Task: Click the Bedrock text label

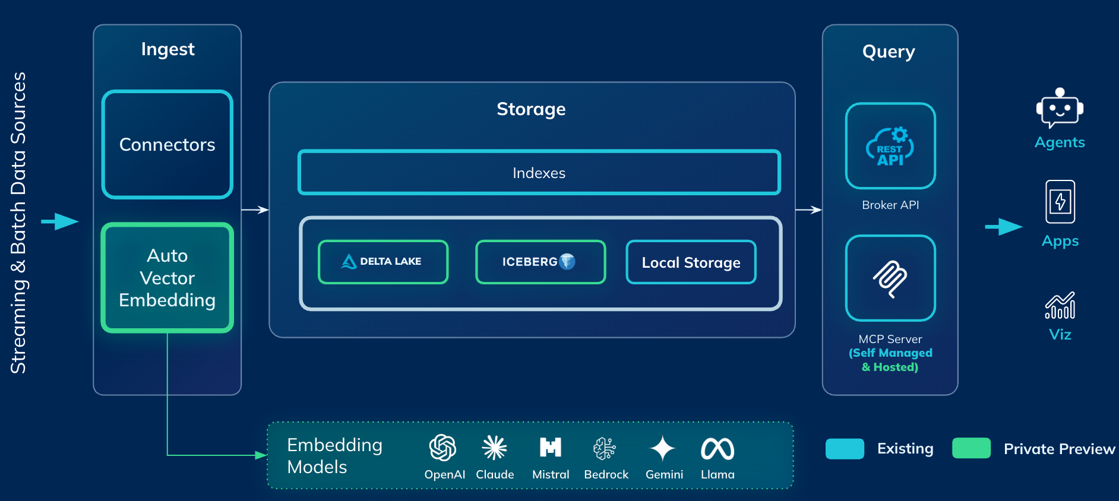Action: pos(606,474)
